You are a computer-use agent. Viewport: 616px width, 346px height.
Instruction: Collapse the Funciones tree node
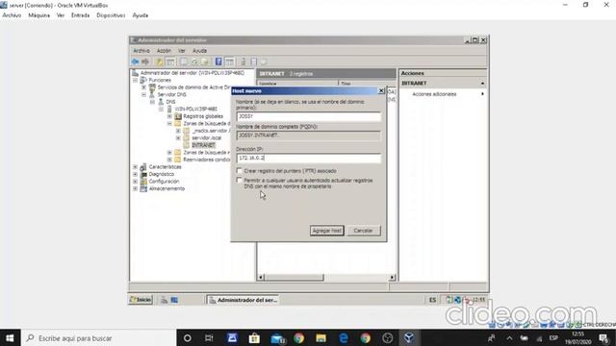click(135, 80)
